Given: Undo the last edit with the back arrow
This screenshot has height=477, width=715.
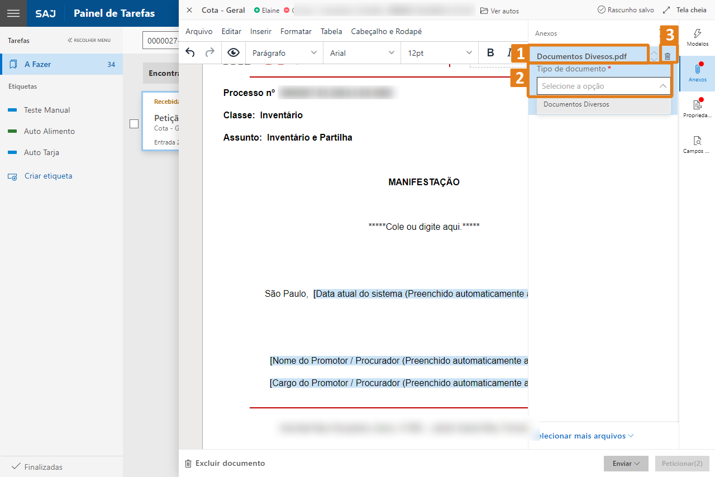Looking at the screenshot, I should 190,52.
